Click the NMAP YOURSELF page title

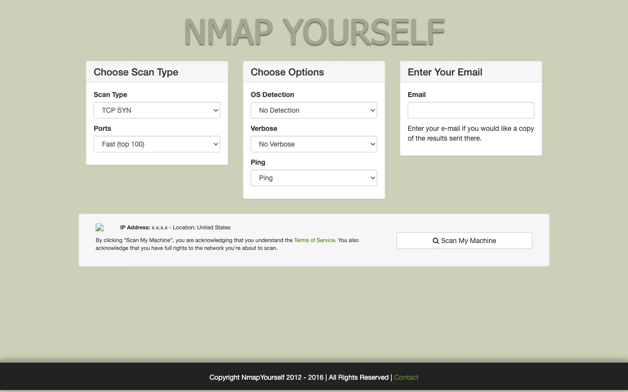coord(314,32)
